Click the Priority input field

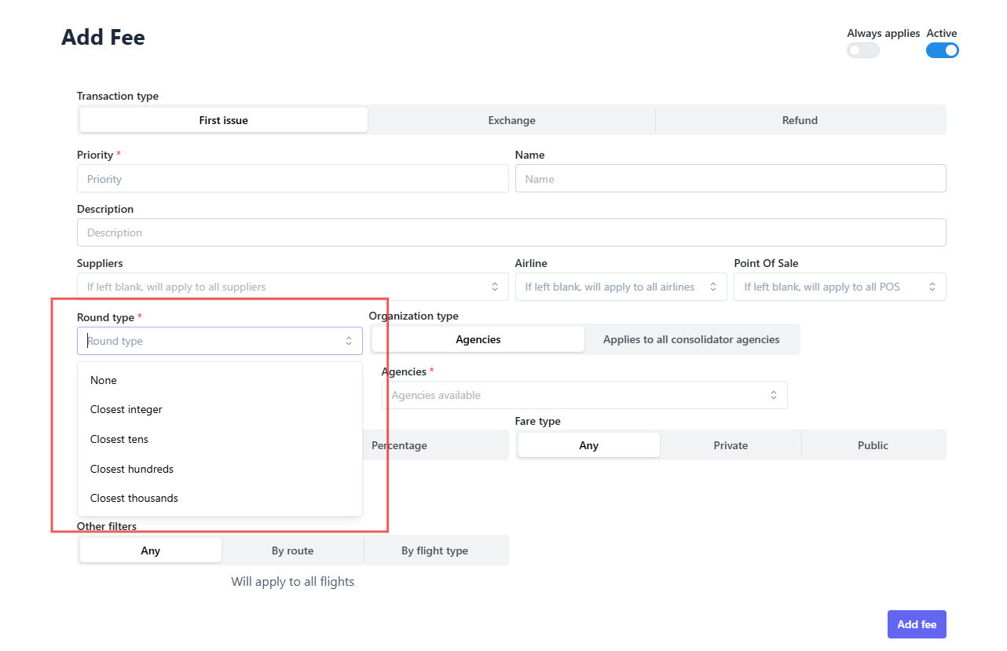(292, 179)
